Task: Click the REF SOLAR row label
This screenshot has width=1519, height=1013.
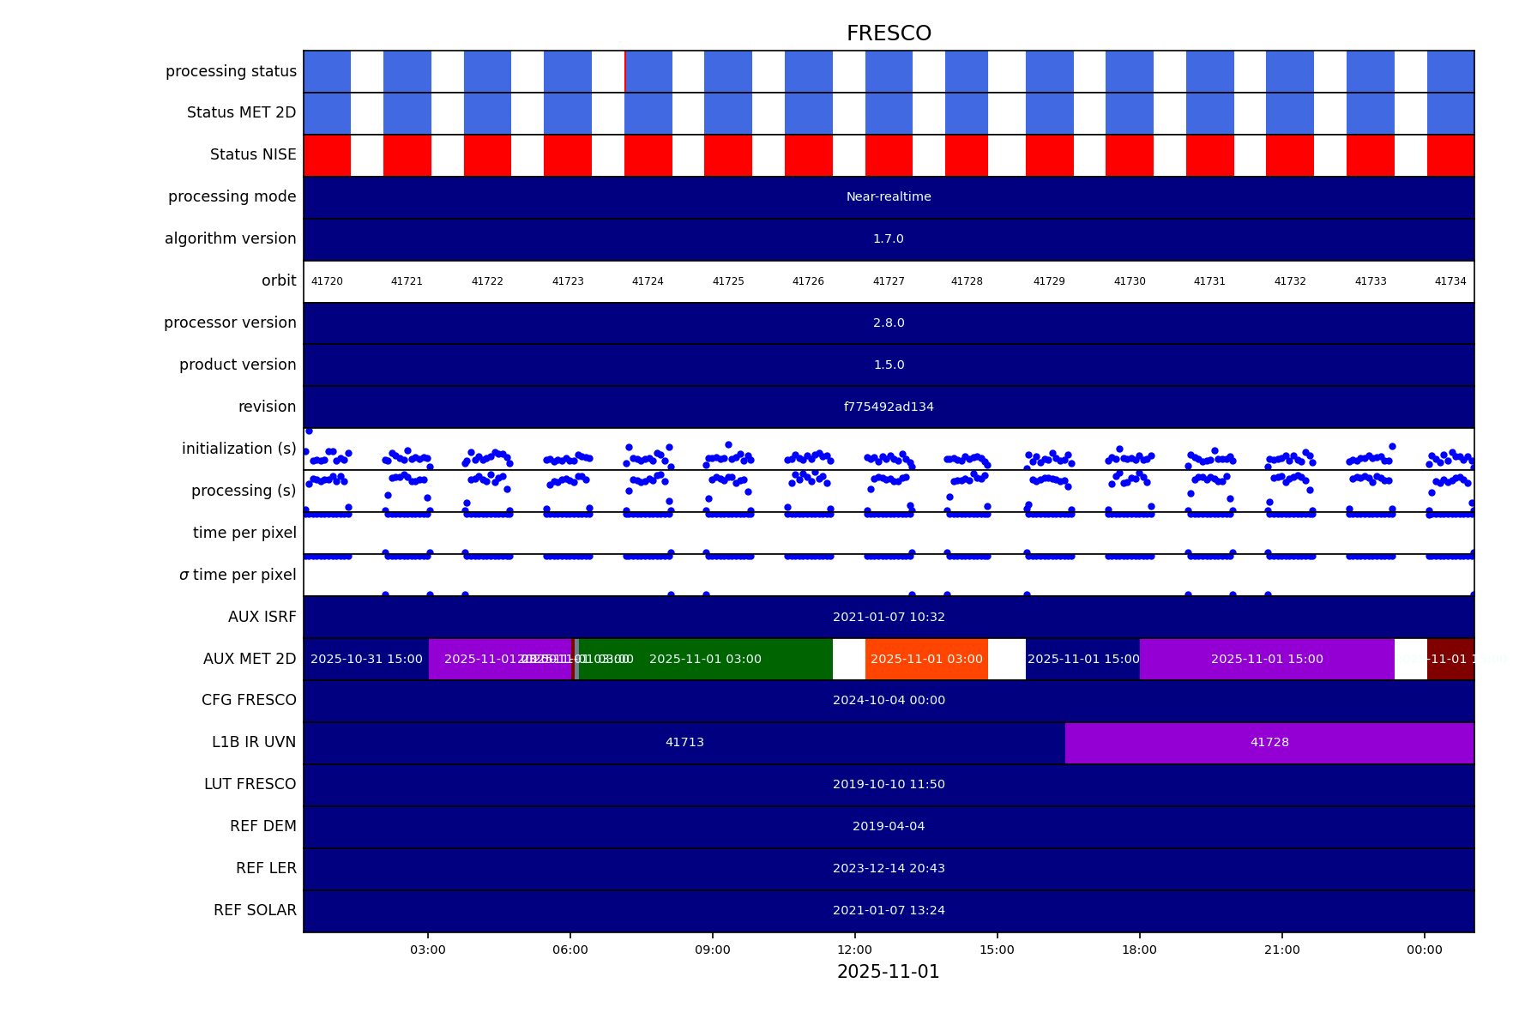Action: click(x=255, y=911)
